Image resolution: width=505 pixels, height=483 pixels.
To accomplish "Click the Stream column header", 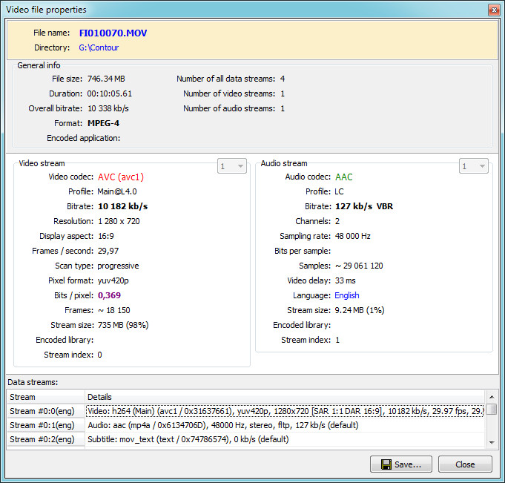I will (x=46, y=397).
